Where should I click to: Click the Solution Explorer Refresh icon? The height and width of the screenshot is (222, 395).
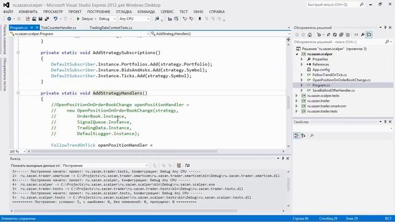[x=335, y=35]
